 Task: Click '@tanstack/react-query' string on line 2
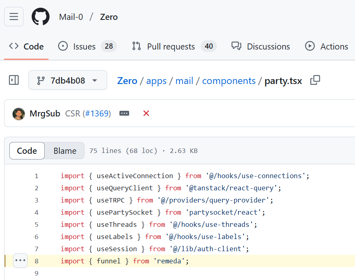[231, 188]
